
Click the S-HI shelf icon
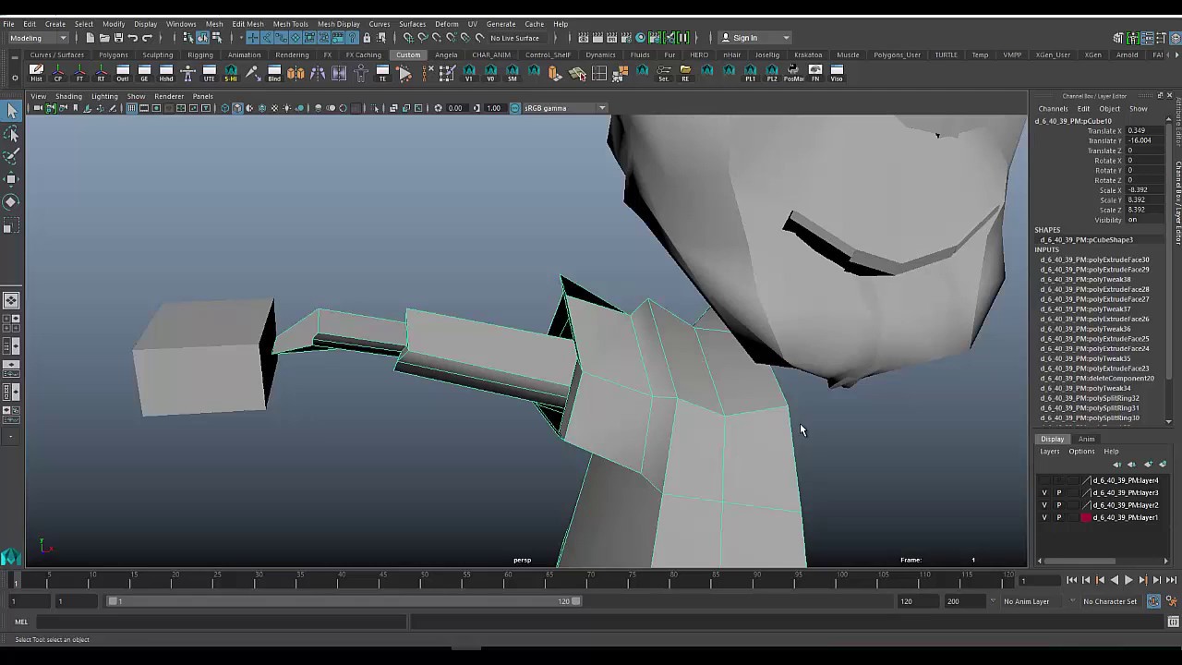pos(231,72)
